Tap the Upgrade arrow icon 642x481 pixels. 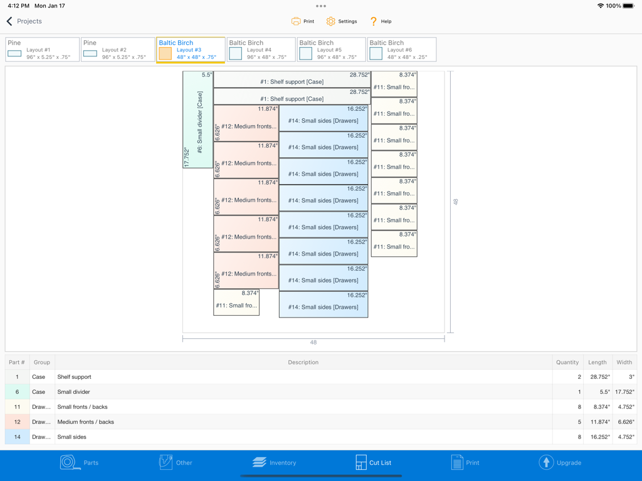(x=546, y=463)
